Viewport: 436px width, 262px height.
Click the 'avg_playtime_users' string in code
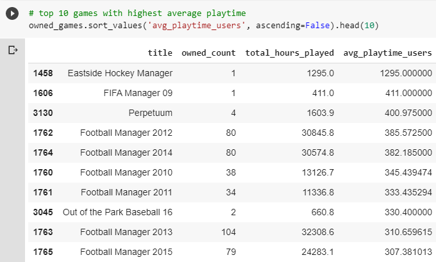click(x=197, y=26)
